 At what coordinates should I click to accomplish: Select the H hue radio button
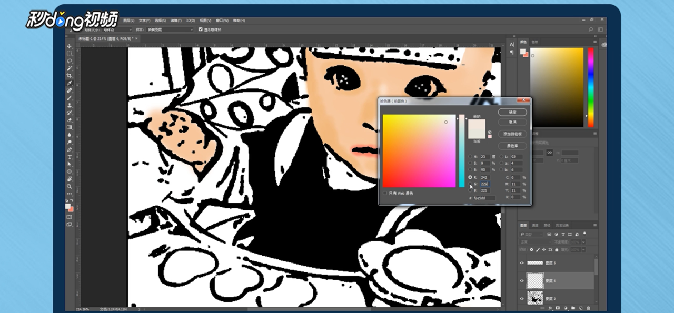click(470, 156)
